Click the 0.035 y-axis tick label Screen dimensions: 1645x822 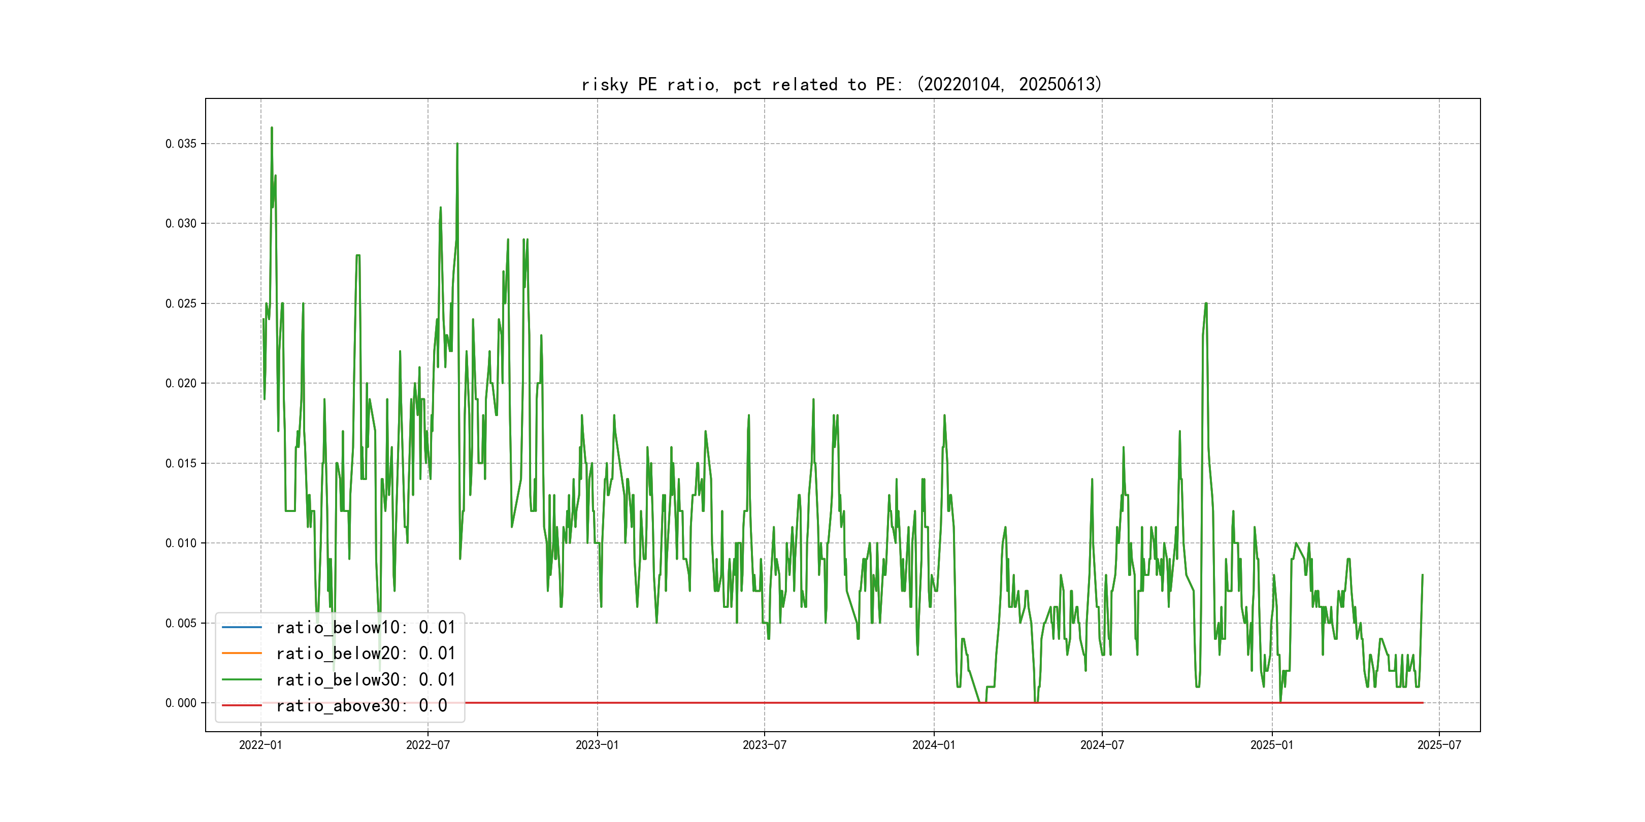(x=181, y=144)
